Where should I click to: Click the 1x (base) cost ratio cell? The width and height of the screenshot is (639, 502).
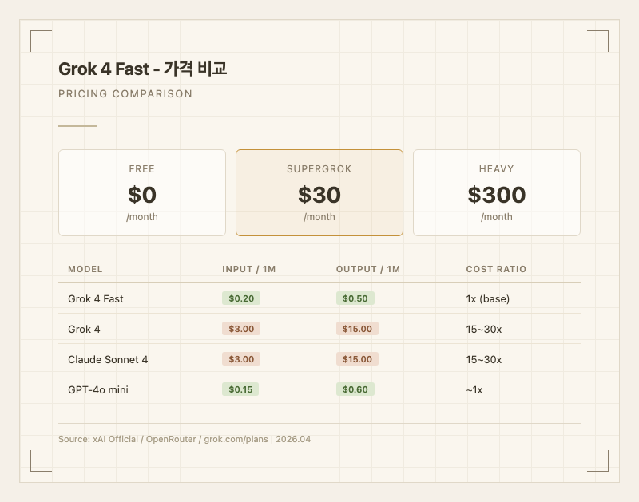point(487,298)
